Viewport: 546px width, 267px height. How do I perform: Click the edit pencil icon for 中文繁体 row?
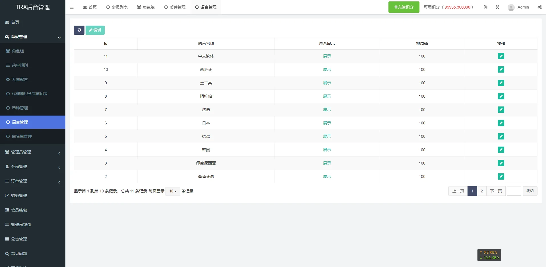501,56
